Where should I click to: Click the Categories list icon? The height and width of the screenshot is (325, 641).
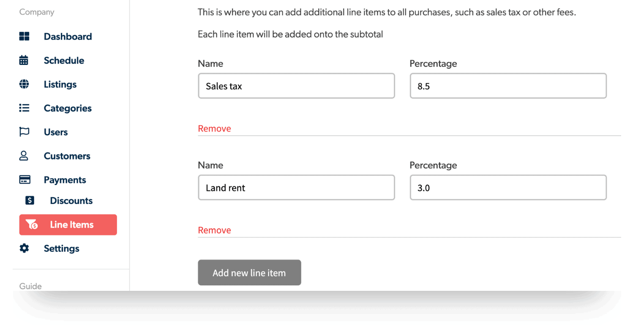24,108
